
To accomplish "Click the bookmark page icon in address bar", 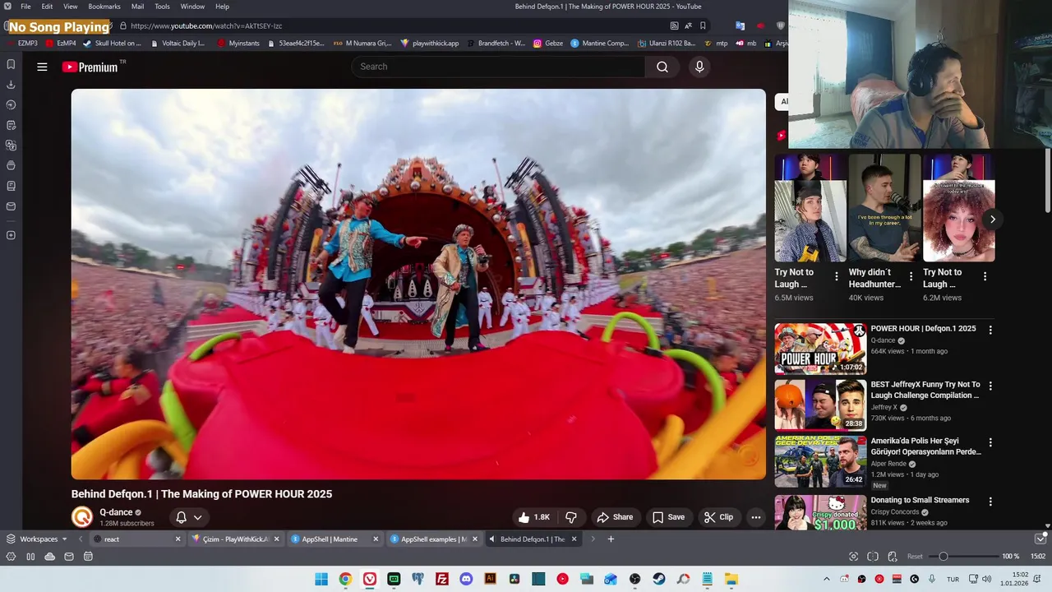I will click(703, 25).
